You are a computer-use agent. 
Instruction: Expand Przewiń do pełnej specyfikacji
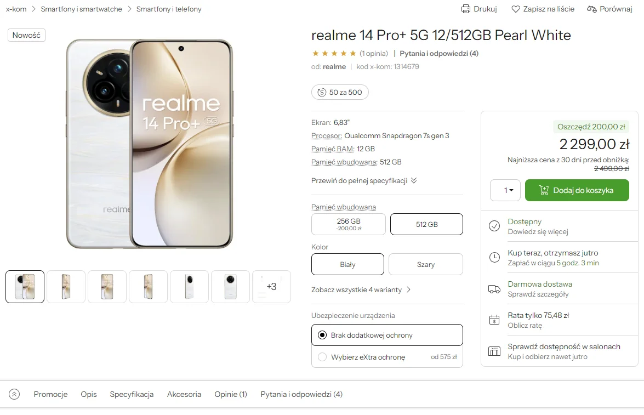364,181
